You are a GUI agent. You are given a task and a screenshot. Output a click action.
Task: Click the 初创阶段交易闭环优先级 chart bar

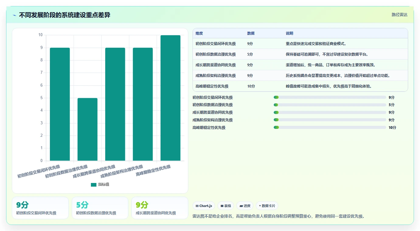[60, 104]
